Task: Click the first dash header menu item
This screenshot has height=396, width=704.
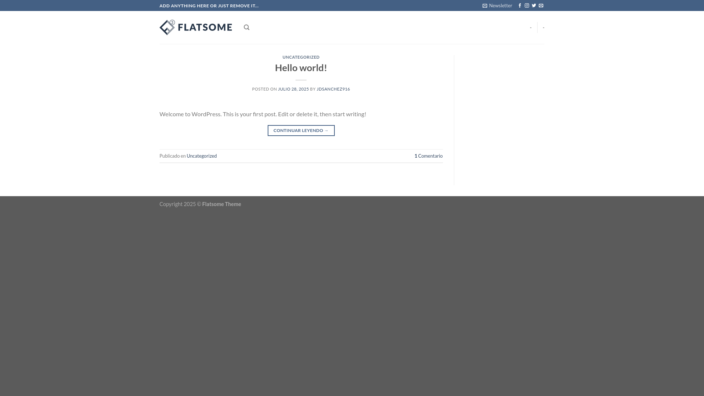Action: point(531,27)
